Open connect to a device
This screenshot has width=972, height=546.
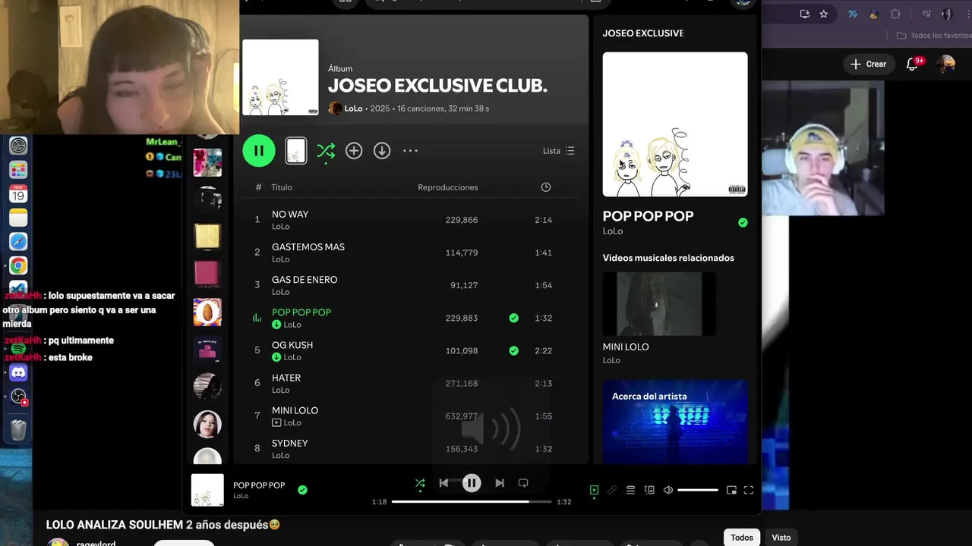tap(649, 490)
